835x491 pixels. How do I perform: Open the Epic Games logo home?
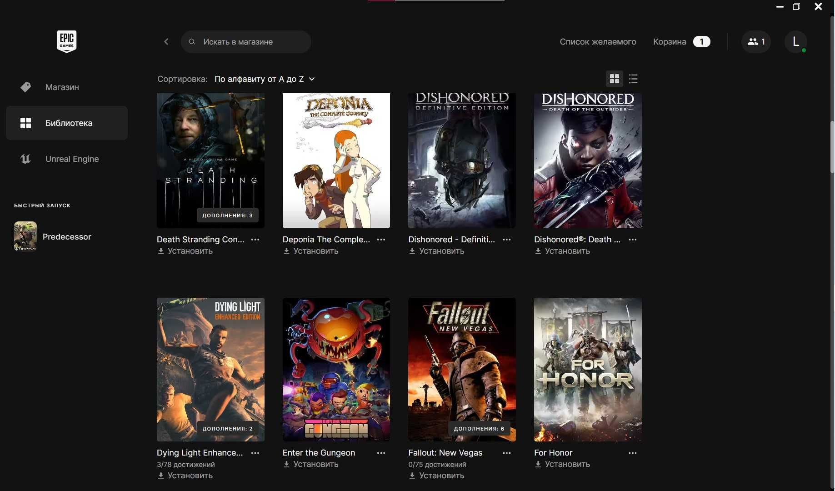click(66, 41)
